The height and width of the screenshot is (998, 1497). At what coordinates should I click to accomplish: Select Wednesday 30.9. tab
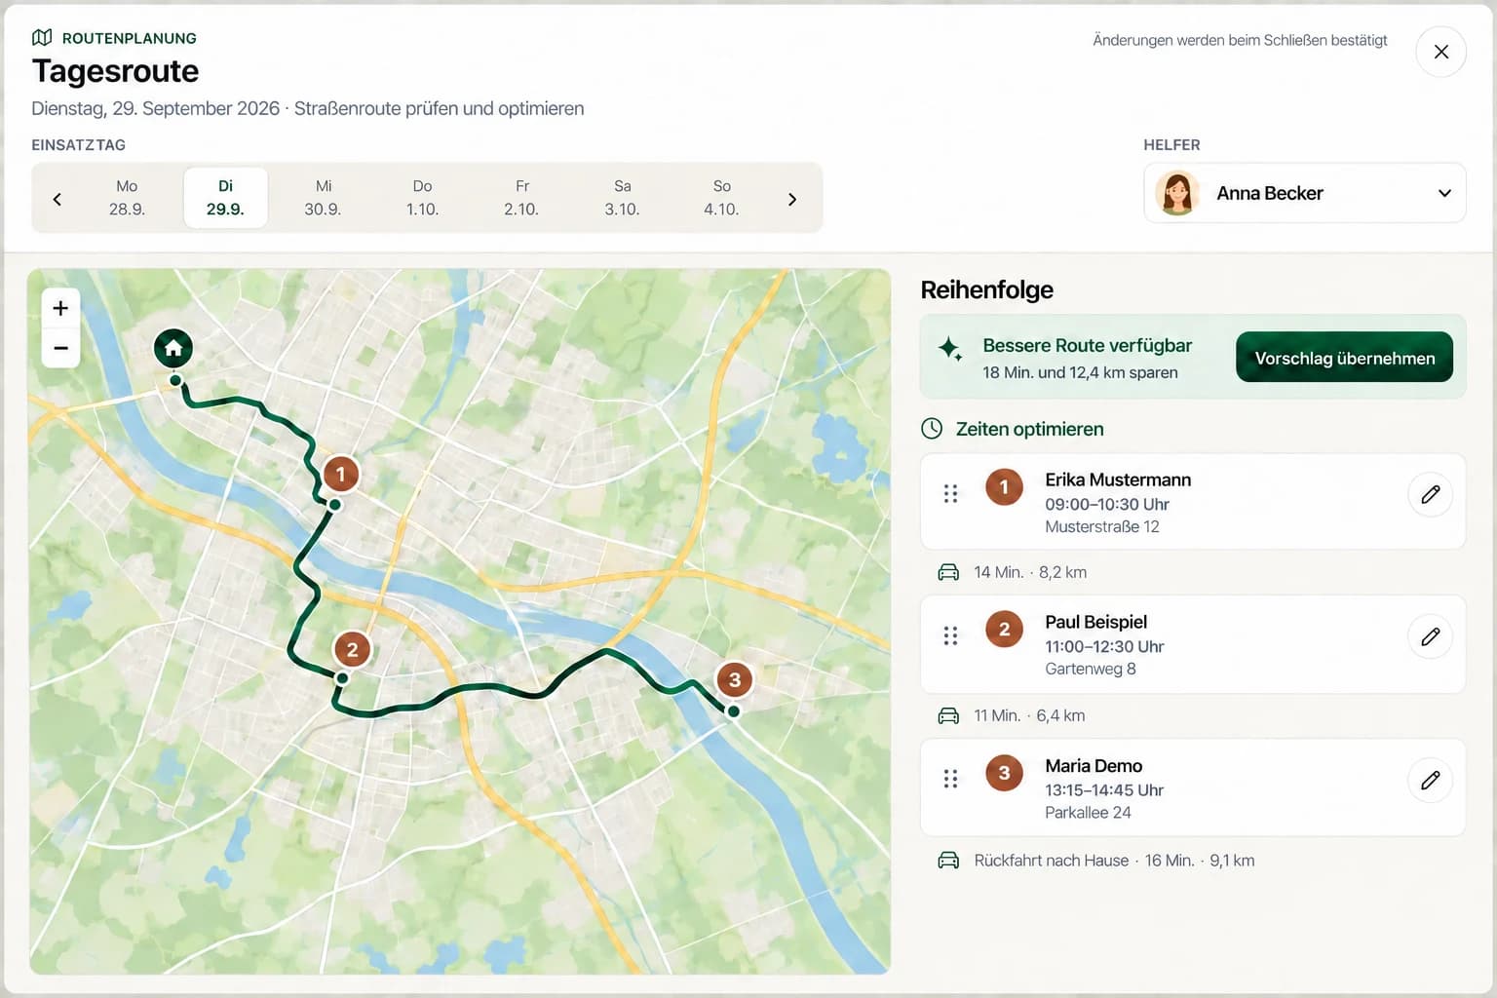[324, 198]
